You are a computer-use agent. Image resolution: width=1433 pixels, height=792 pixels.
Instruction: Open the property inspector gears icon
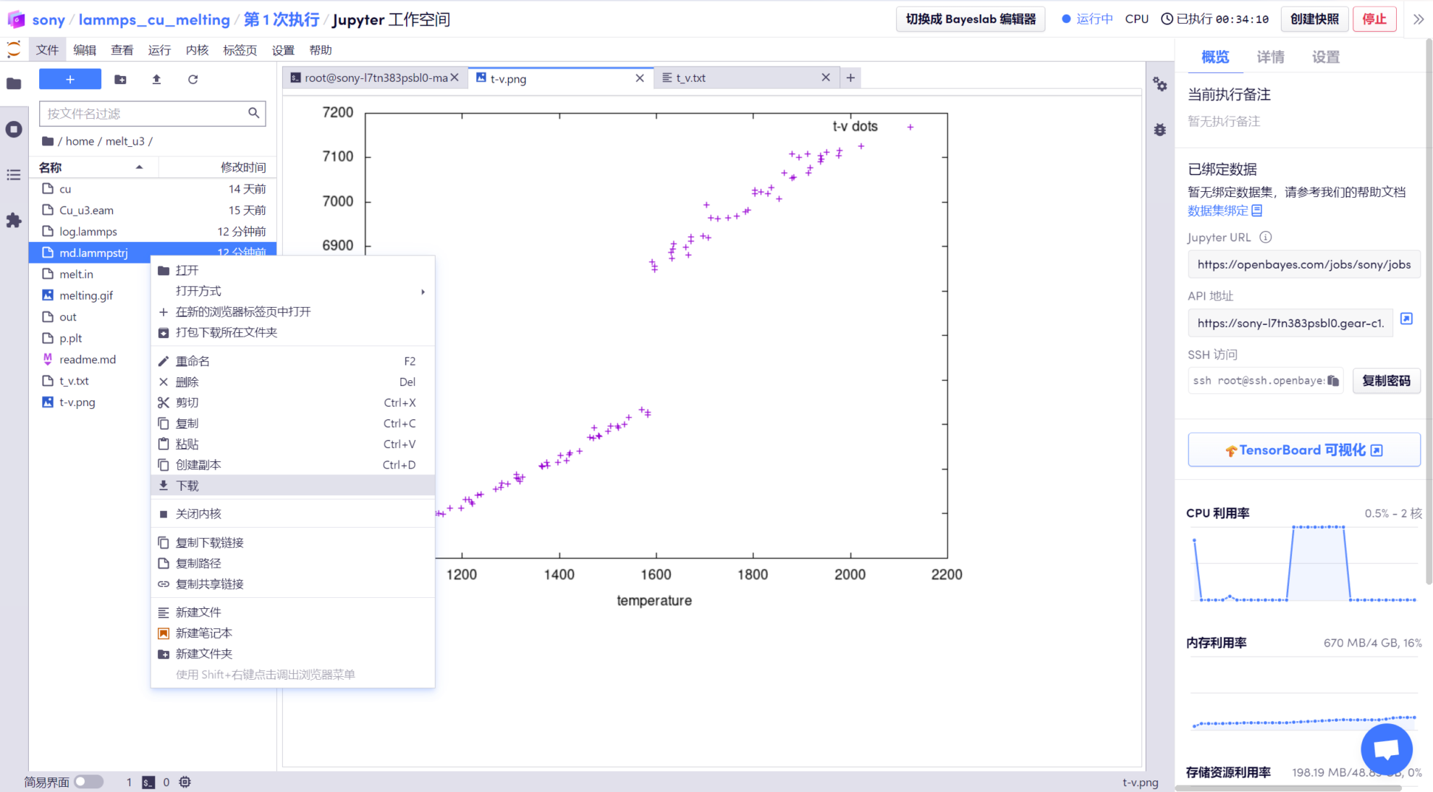pyautogui.click(x=1159, y=85)
